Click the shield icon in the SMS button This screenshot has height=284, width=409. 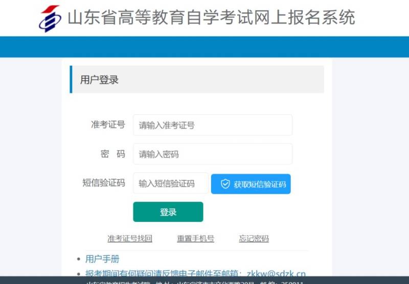coord(225,184)
